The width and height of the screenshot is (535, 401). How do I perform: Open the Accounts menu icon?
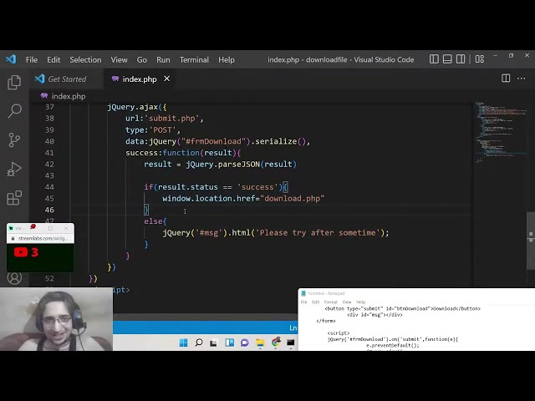coord(14,278)
